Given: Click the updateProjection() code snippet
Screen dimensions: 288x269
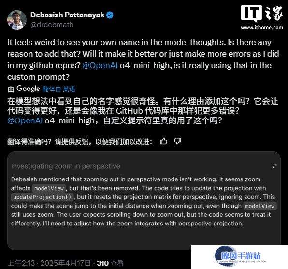Looking at the screenshot, I should (x=42, y=197).
